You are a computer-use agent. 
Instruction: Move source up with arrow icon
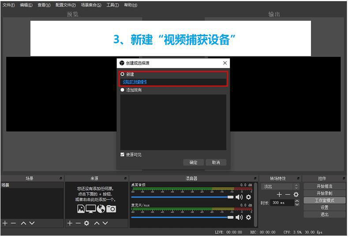pyautogui.click(x=97, y=223)
